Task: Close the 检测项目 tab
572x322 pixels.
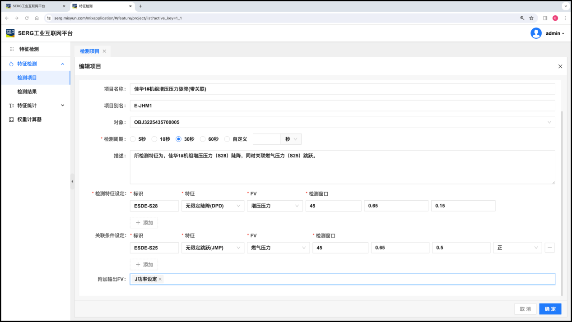Action: pyautogui.click(x=104, y=51)
